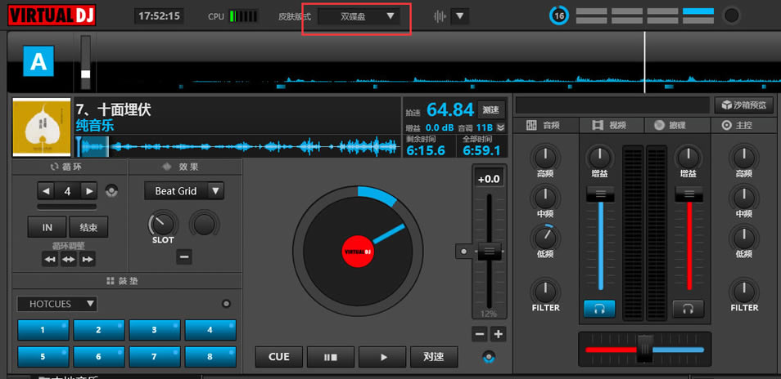Screen dimensions: 781x379
Task: Click the minus button under SLOT knob
Action: [x=184, y=257]
